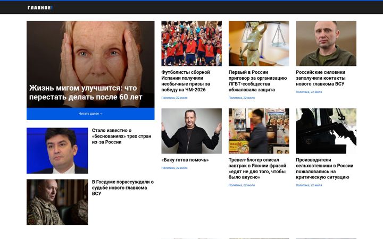Open Госдума article on new ВСУ commander

(123, 188)
